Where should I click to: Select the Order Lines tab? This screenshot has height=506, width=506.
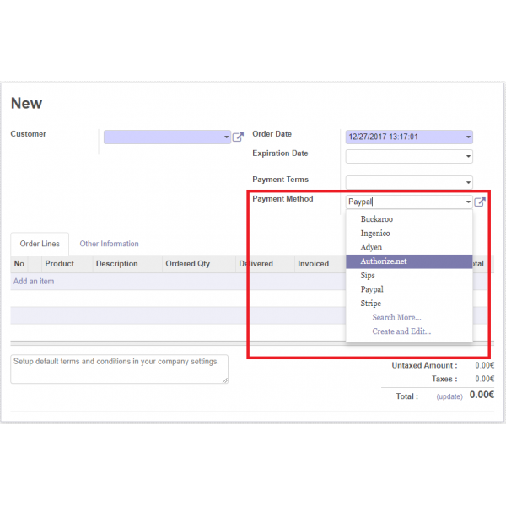point(40,244)
